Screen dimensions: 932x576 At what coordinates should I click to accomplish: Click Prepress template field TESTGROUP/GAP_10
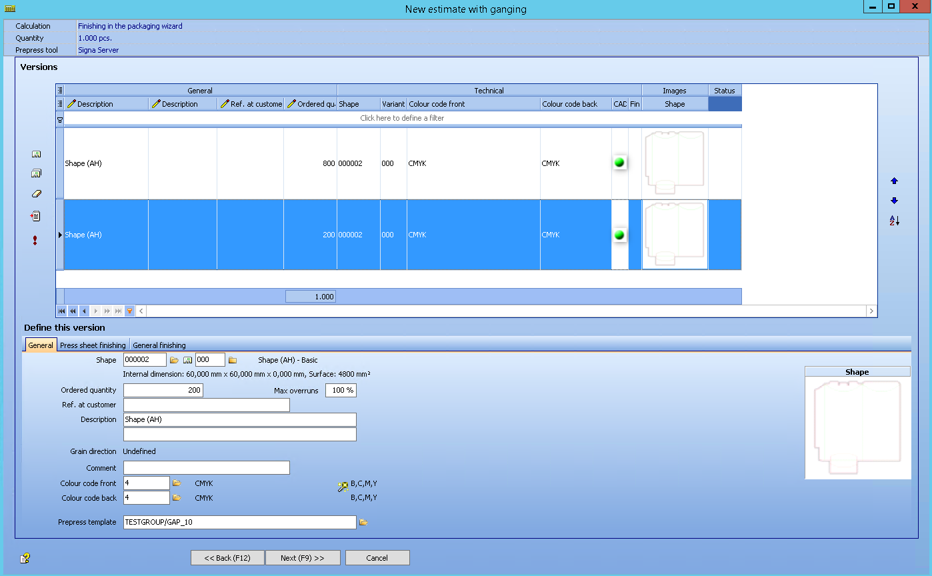click(240, 522)
